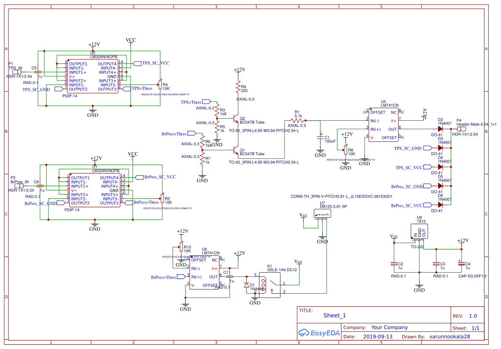Viewport: 501px width, 349px height.
Task: Select the second LM741CN op-amp U8
Action: [x=204, y=272]
